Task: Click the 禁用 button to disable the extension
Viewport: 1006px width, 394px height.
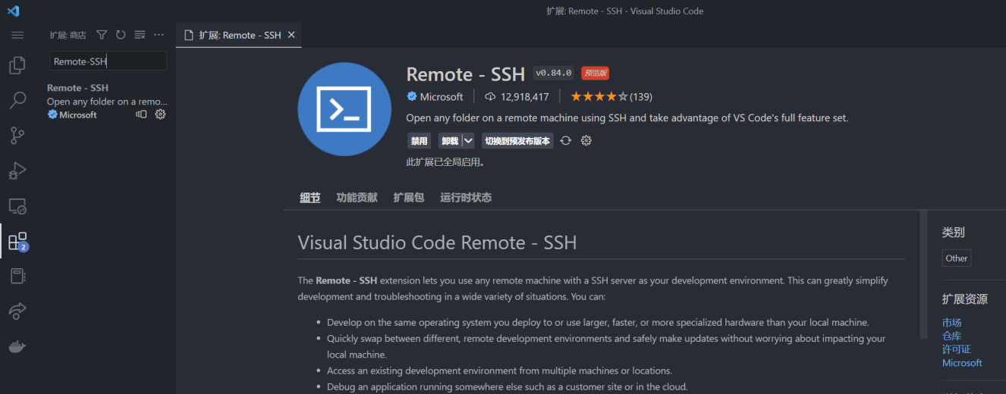Action: click(x=419, y=141)
